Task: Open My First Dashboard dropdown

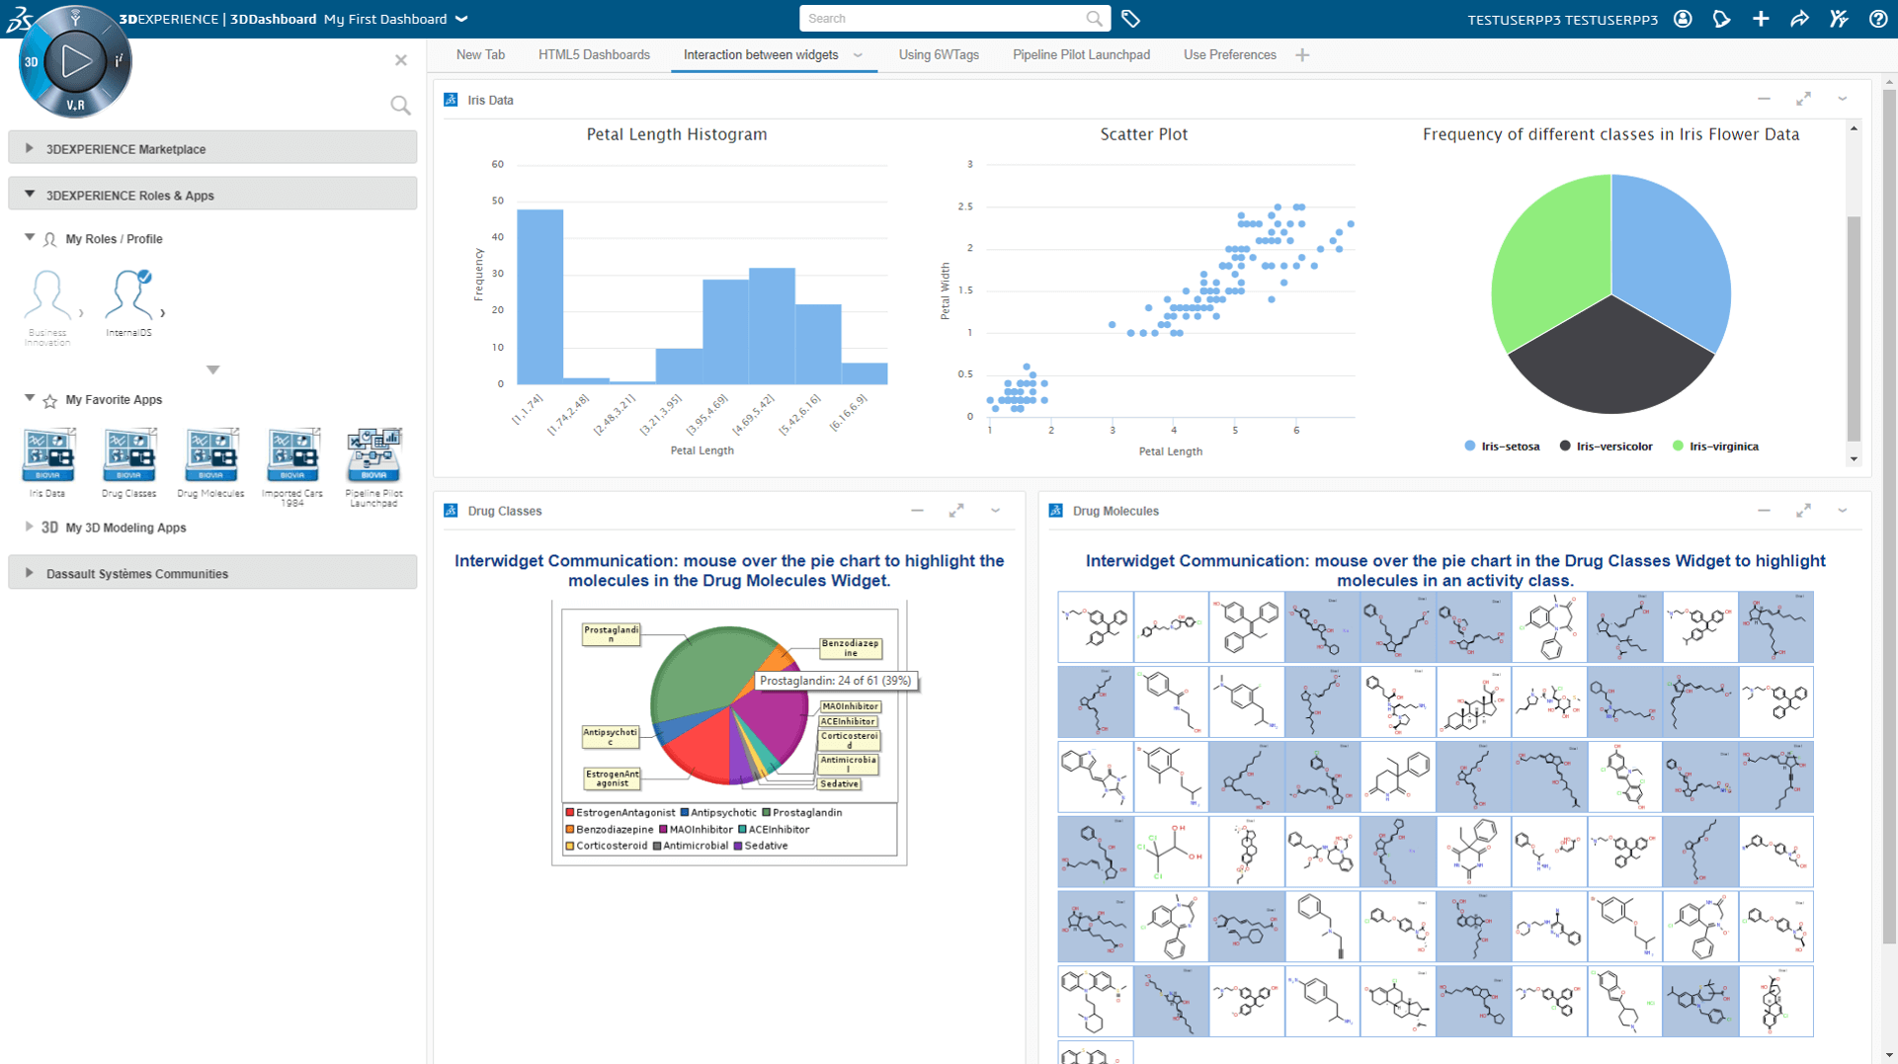Action: tap(461, 19)
